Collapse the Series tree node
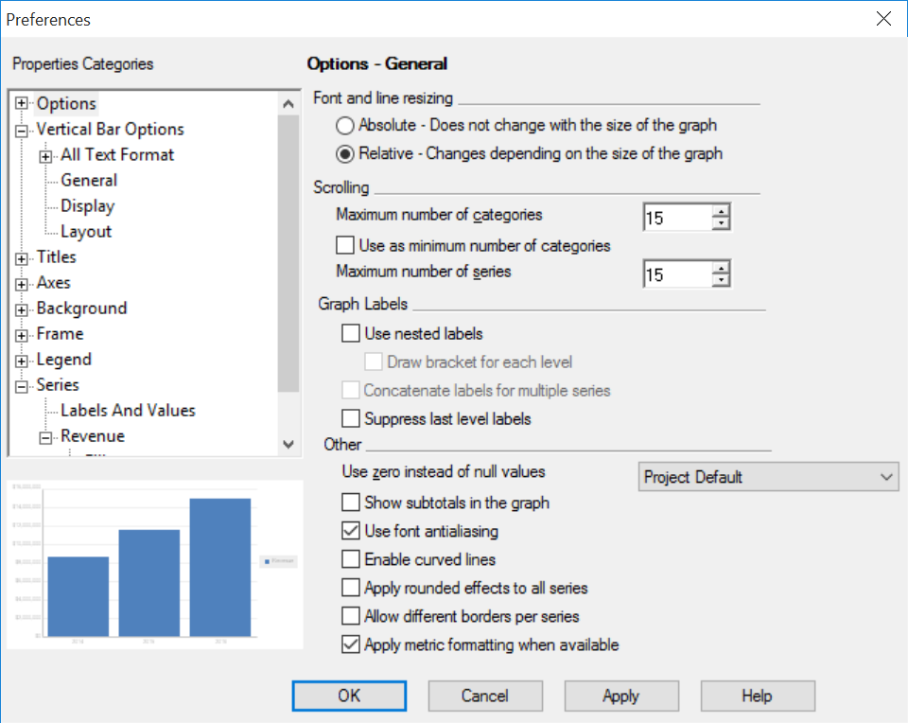The width and height of the screenshot is (908, 723). [20, 384]
